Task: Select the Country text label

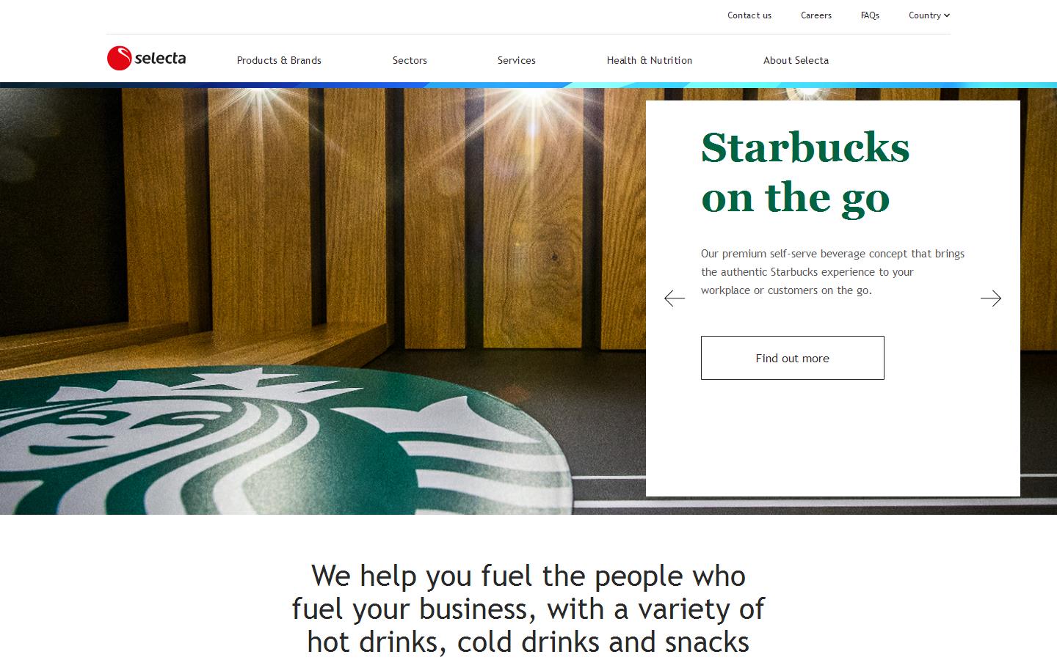Action: tap(924, 15)
